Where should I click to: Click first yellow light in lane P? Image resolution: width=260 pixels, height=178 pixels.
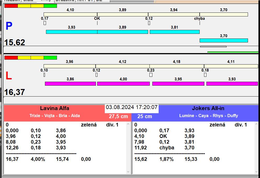pos(24,6)
